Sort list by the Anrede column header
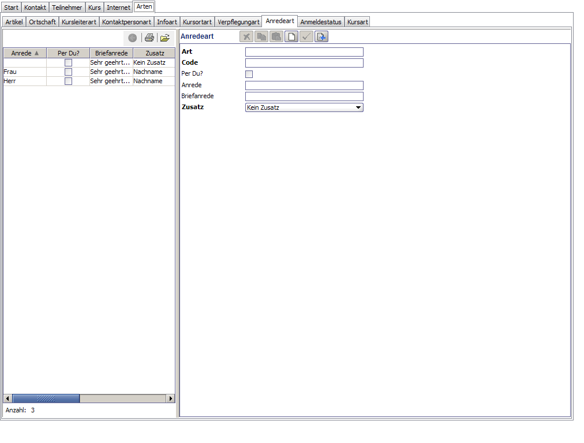584x443 pixels. [25, 53]
